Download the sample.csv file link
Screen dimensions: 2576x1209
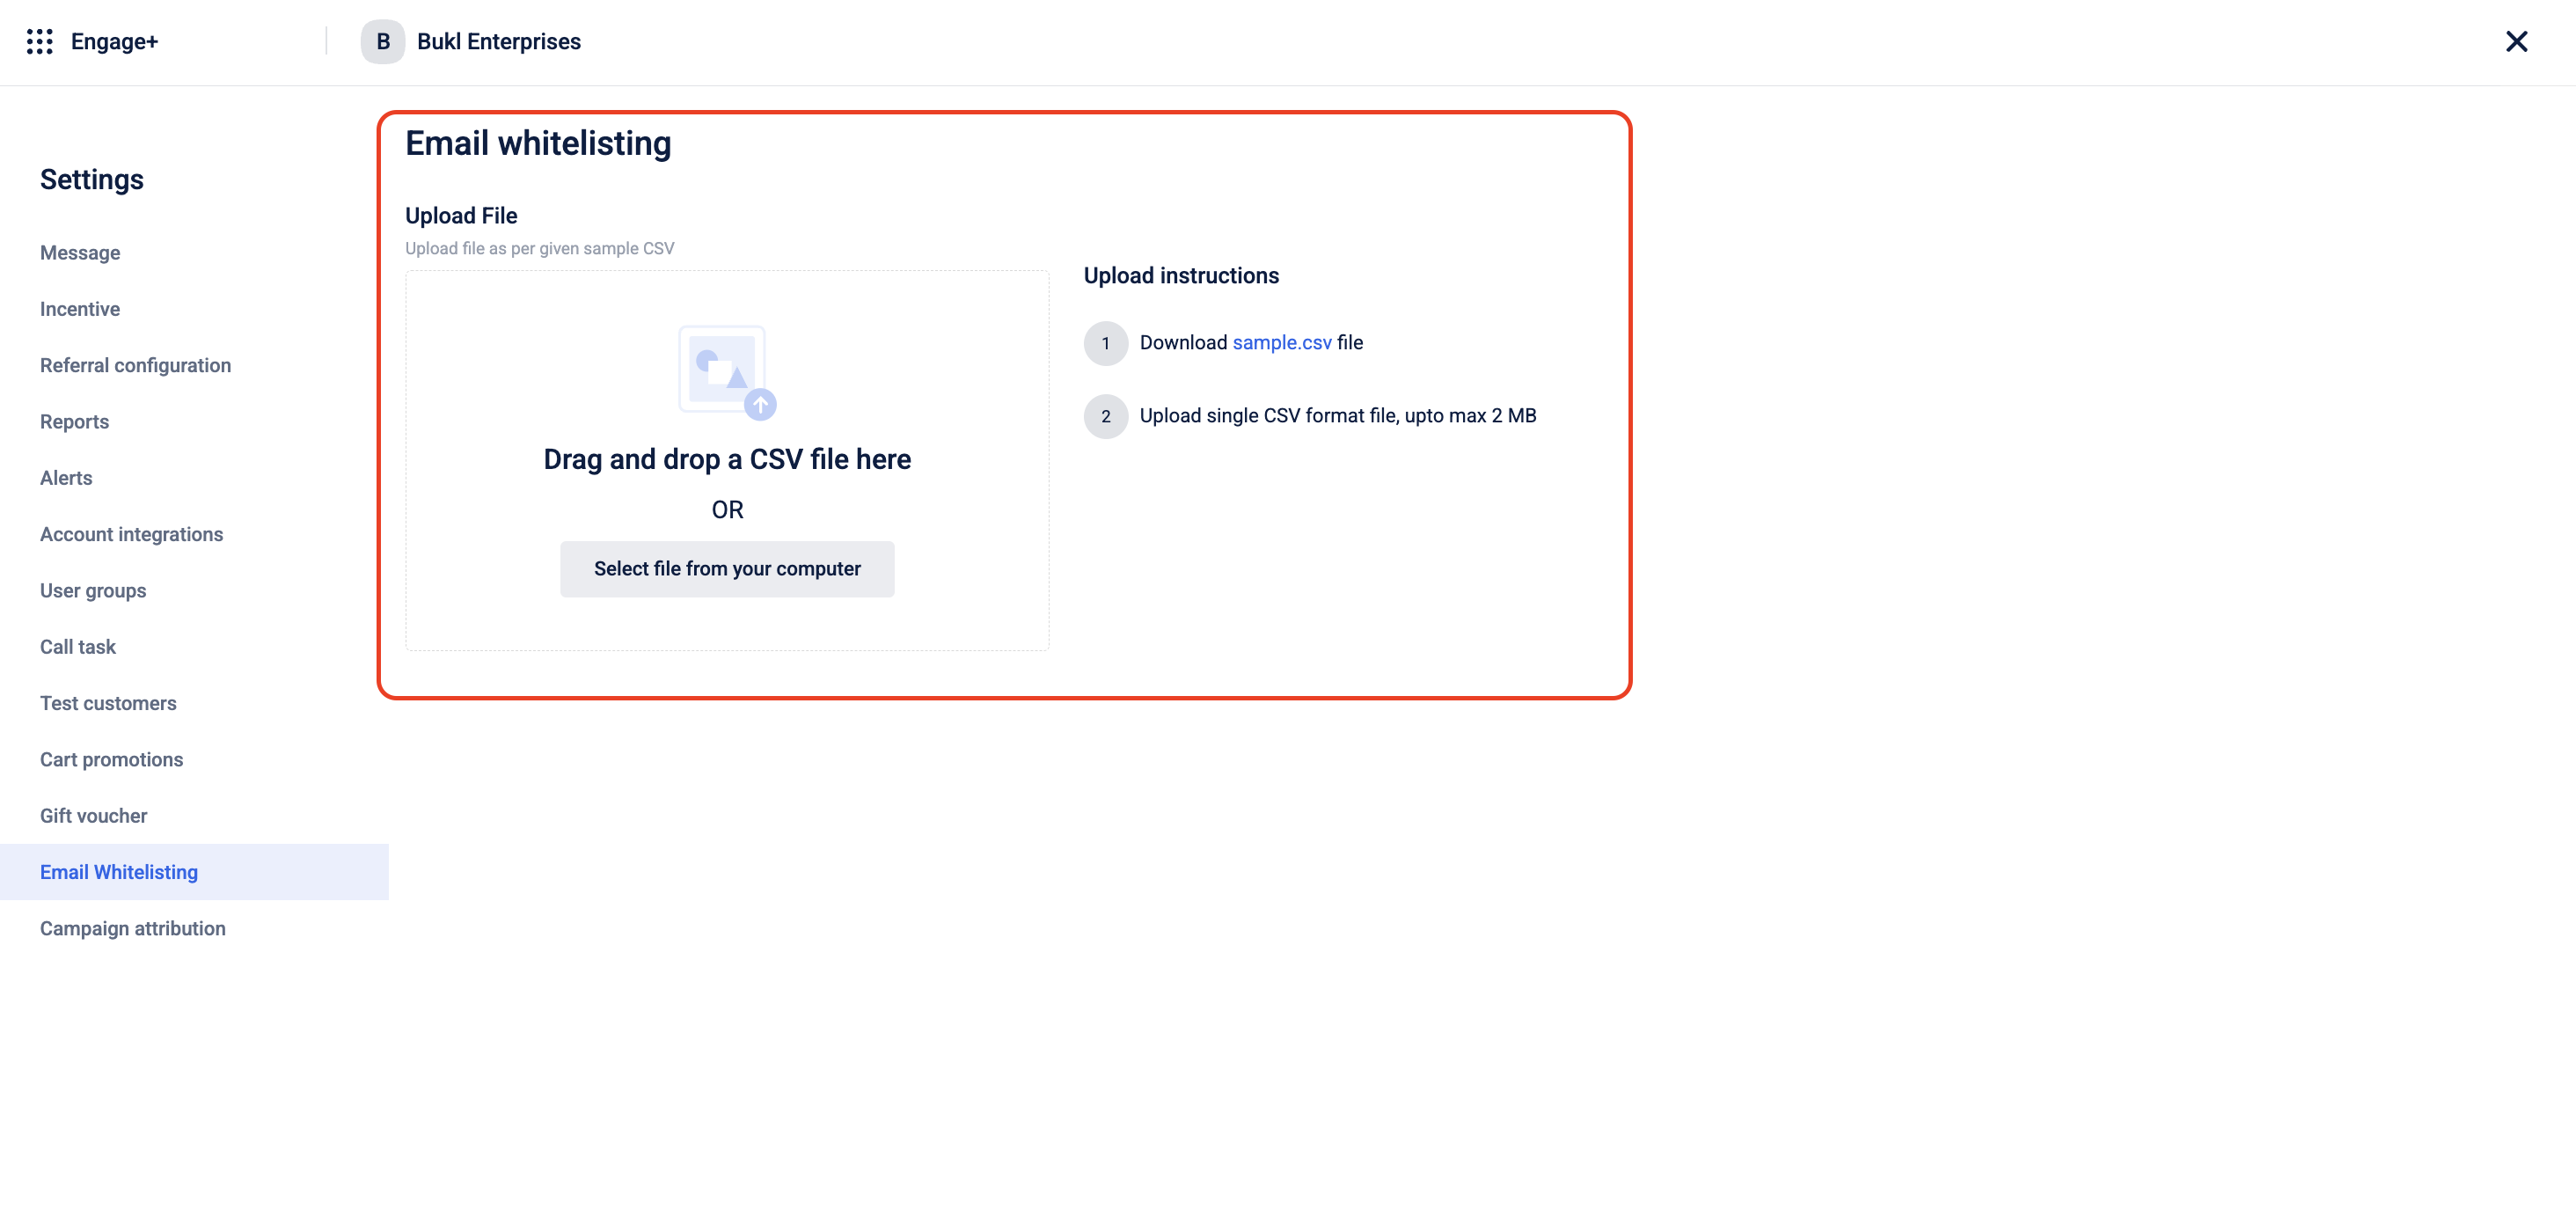click(1282, 343)
